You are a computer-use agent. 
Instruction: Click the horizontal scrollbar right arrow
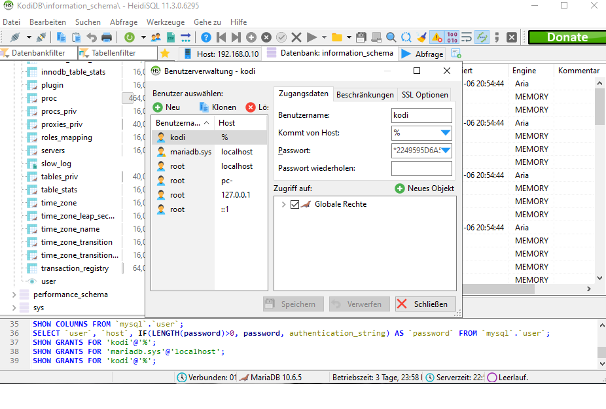pos(589,289)
